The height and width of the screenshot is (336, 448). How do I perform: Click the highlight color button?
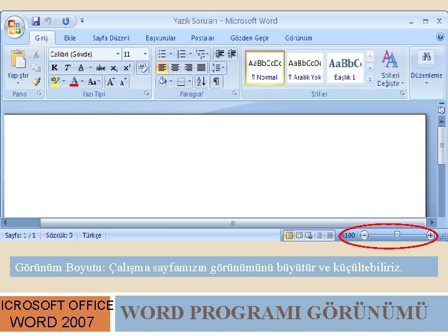pyautogui.click(x=55, y=82)
